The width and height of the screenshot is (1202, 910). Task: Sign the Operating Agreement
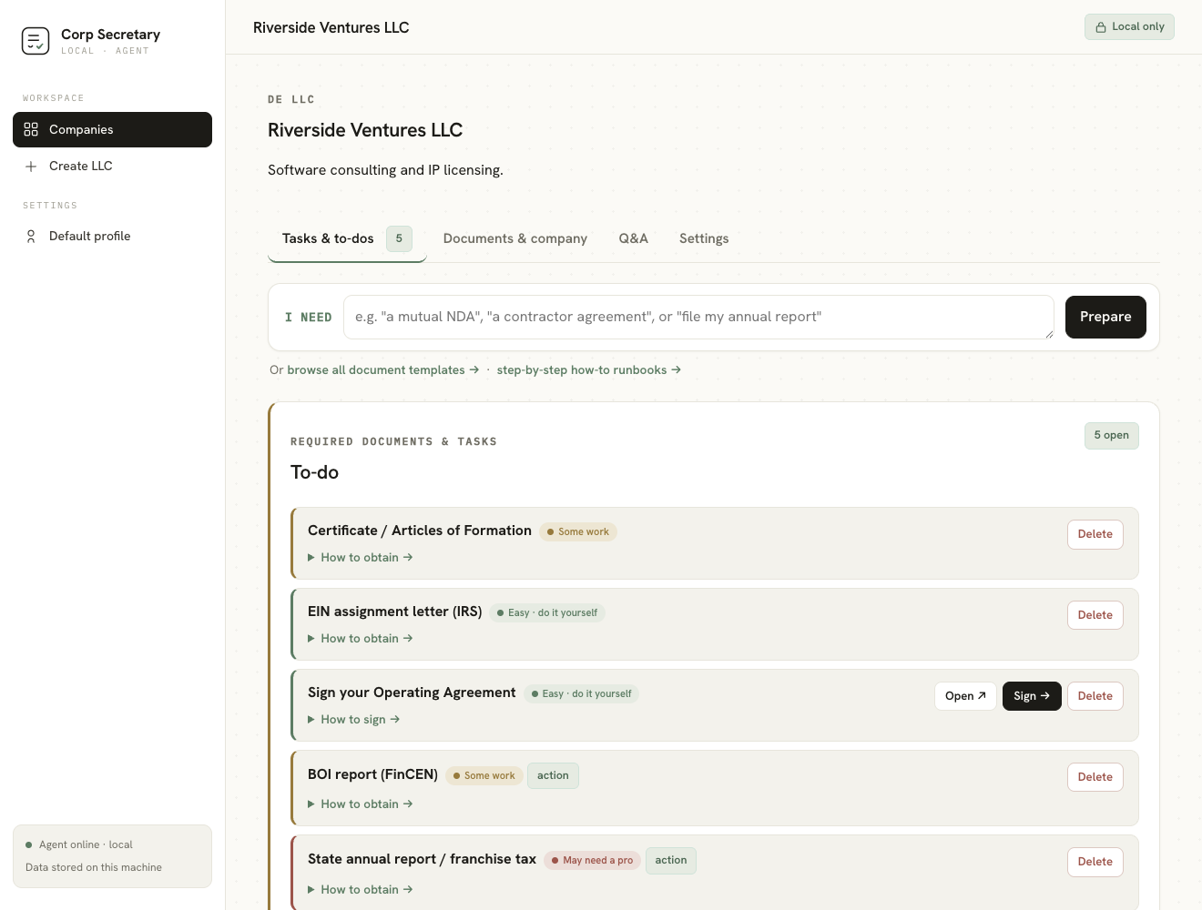coord(1032,696)
